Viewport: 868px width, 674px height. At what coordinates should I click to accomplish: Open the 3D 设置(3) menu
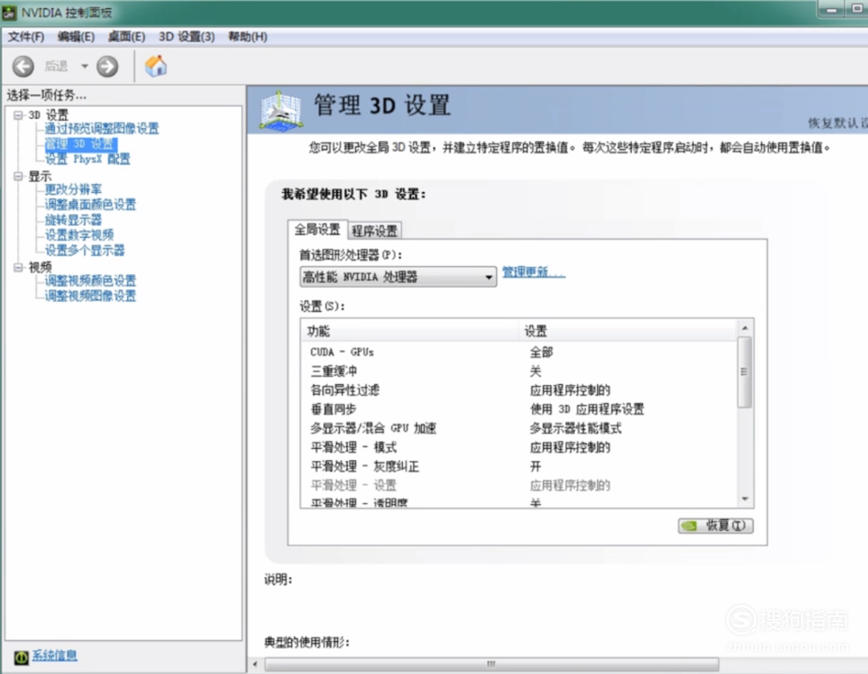coord(186,36)
